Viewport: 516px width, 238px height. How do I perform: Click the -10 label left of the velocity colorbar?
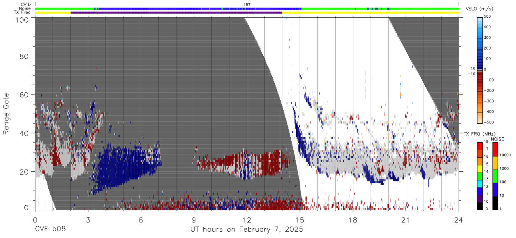point(471,73)
